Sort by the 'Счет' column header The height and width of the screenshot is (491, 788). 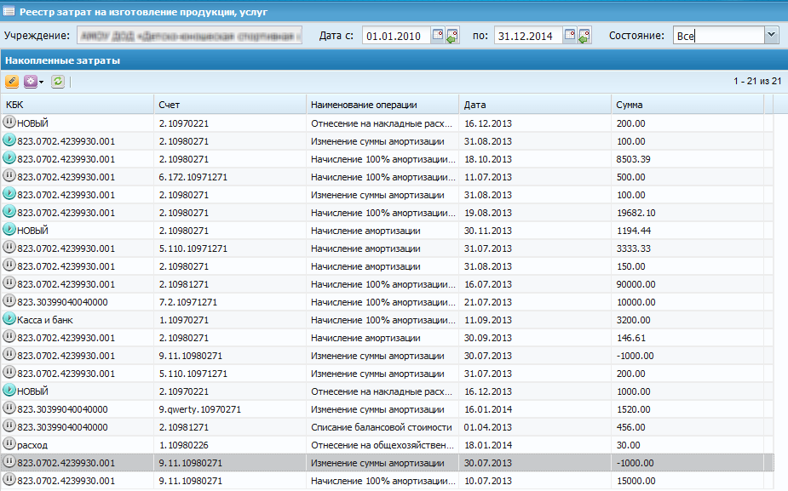point(230,105)
